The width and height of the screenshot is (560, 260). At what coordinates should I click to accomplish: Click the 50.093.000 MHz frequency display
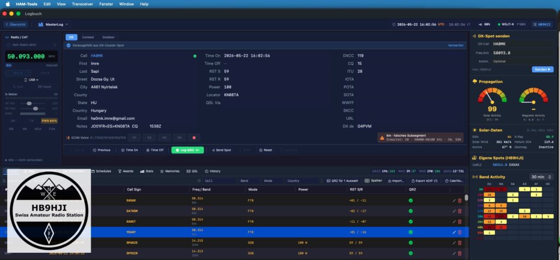coord(31,56)
